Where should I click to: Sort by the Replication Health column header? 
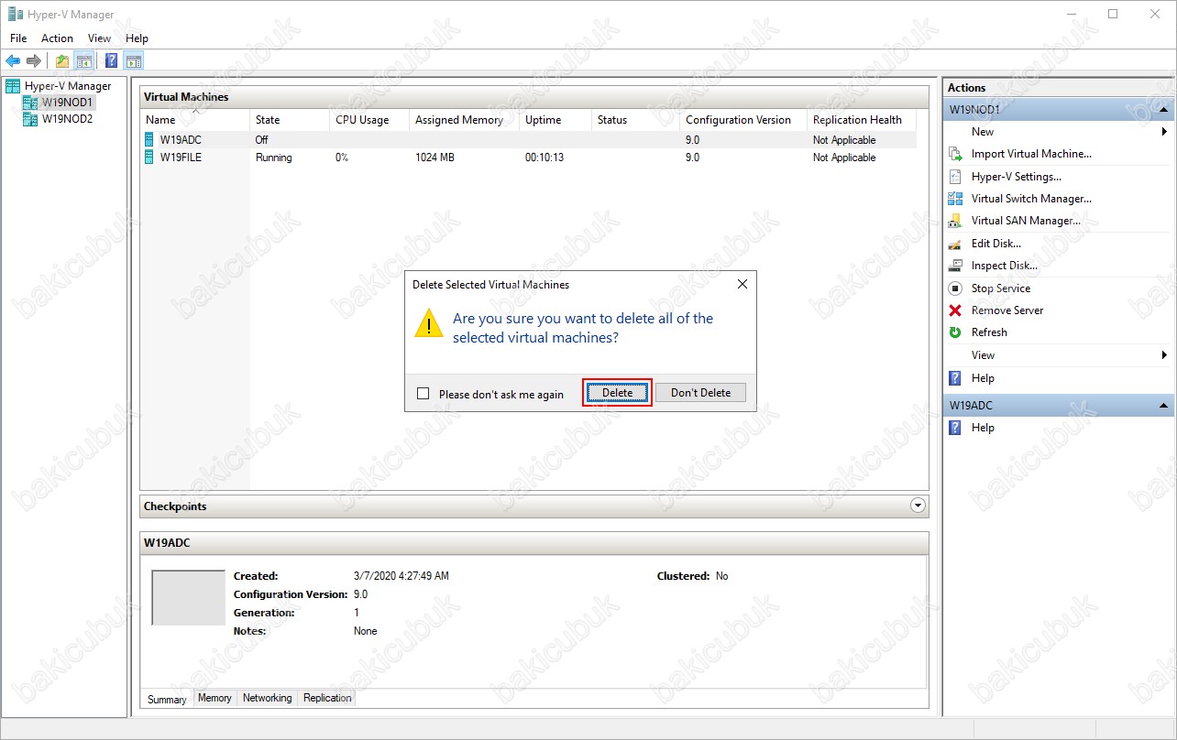[x=862, y=120]
